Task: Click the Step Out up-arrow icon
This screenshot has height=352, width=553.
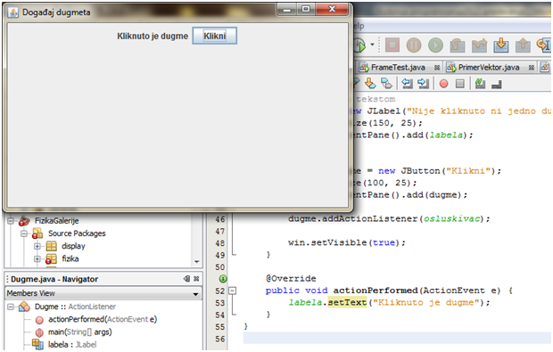Action: tap(523, 45)
